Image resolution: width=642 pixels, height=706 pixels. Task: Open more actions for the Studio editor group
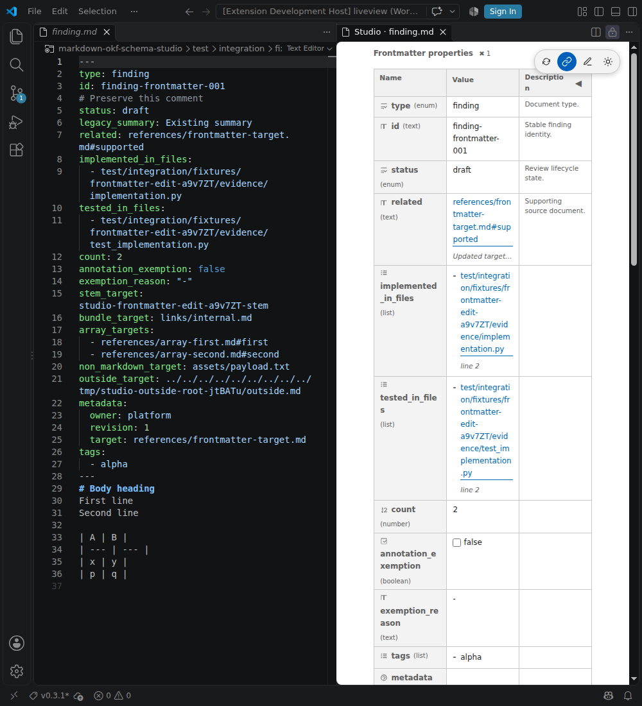[629, 32]
